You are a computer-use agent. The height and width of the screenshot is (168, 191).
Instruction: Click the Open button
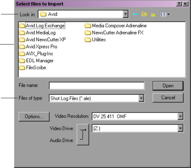tap(168, 86)
